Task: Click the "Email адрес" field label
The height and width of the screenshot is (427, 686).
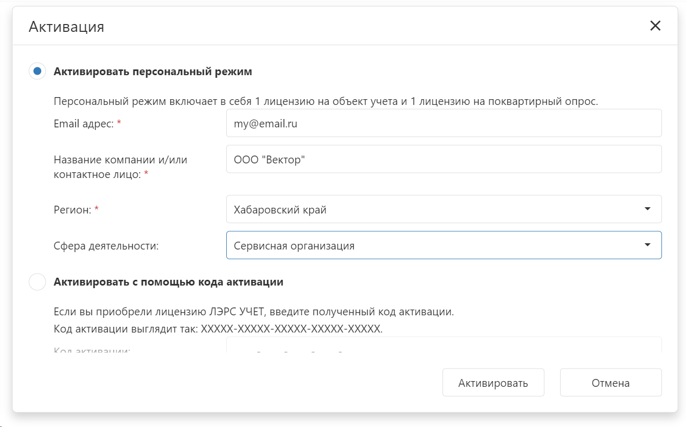Action: point(84,124)
